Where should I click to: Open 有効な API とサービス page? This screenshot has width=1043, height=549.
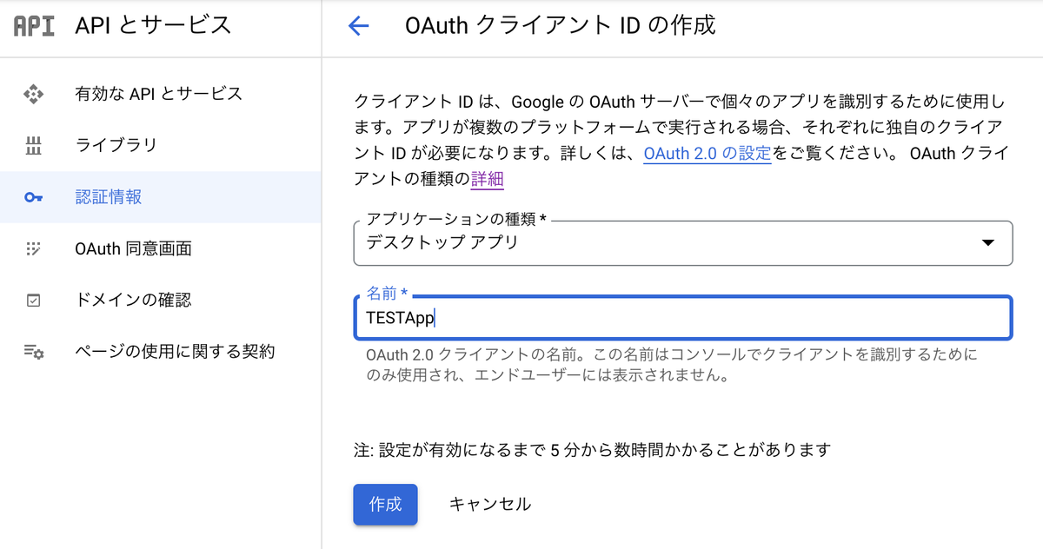tap(161, 94)
